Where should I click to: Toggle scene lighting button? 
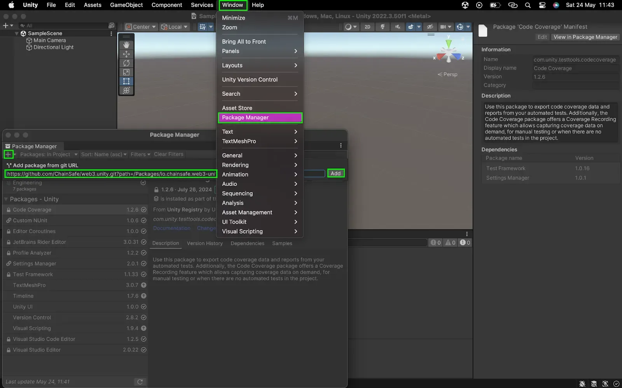383,27
